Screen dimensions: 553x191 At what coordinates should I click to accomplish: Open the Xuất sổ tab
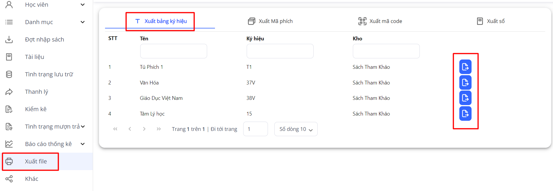point(491,21)
